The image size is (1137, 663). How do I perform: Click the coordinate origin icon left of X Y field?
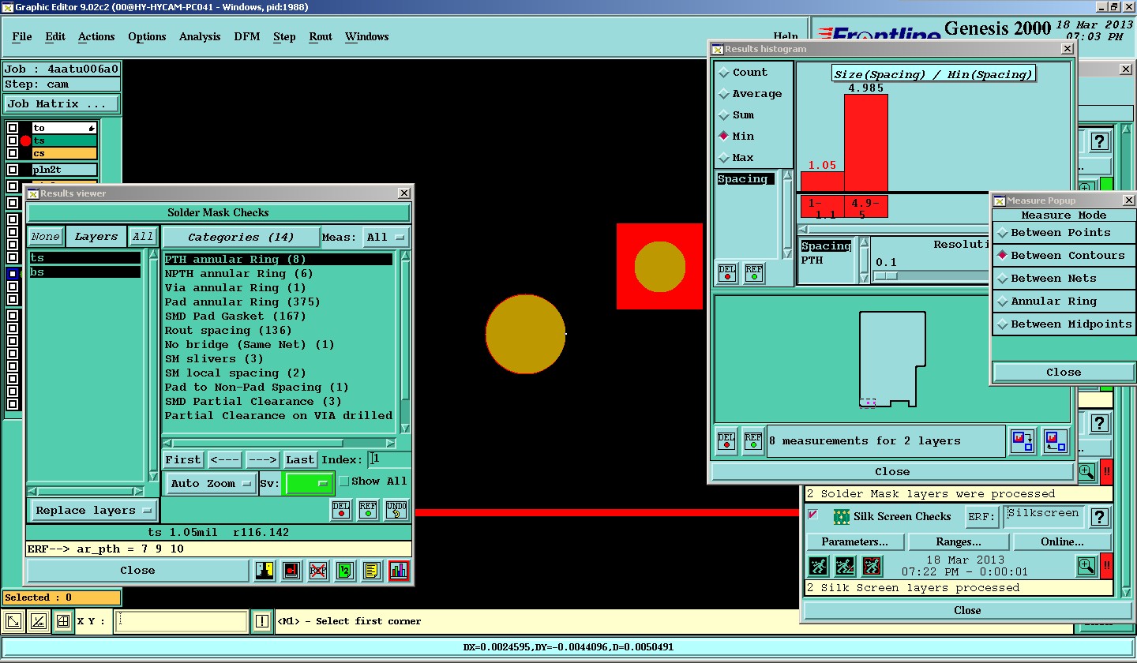(38, 622)
